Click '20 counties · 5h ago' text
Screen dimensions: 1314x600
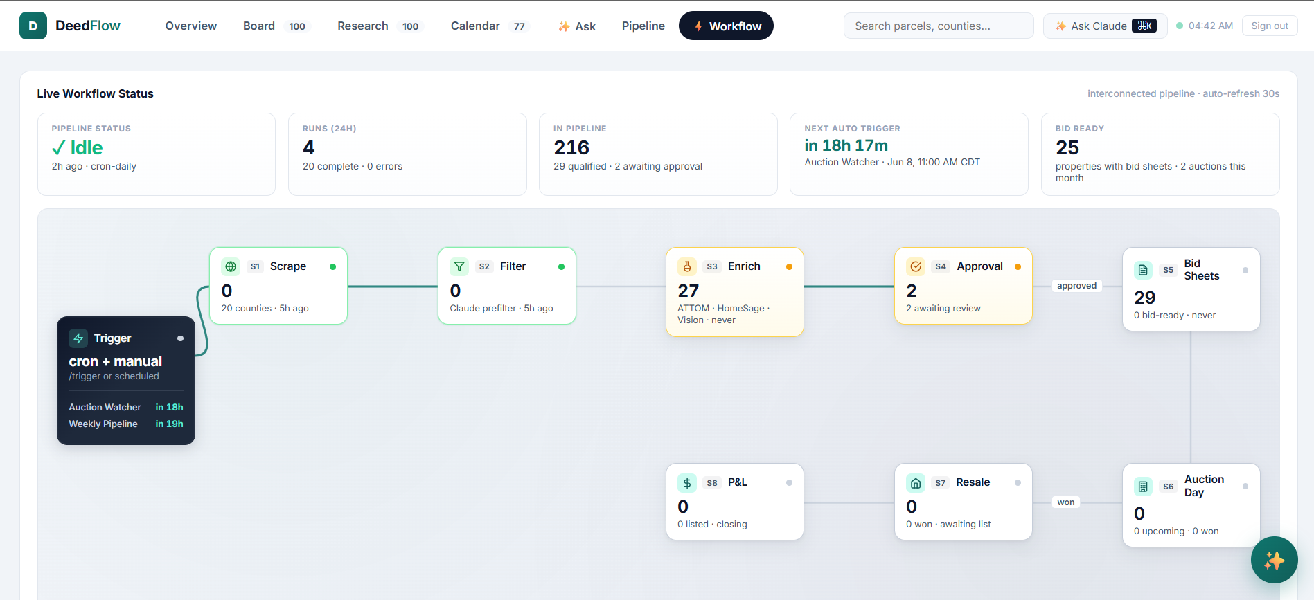[265, 309]
